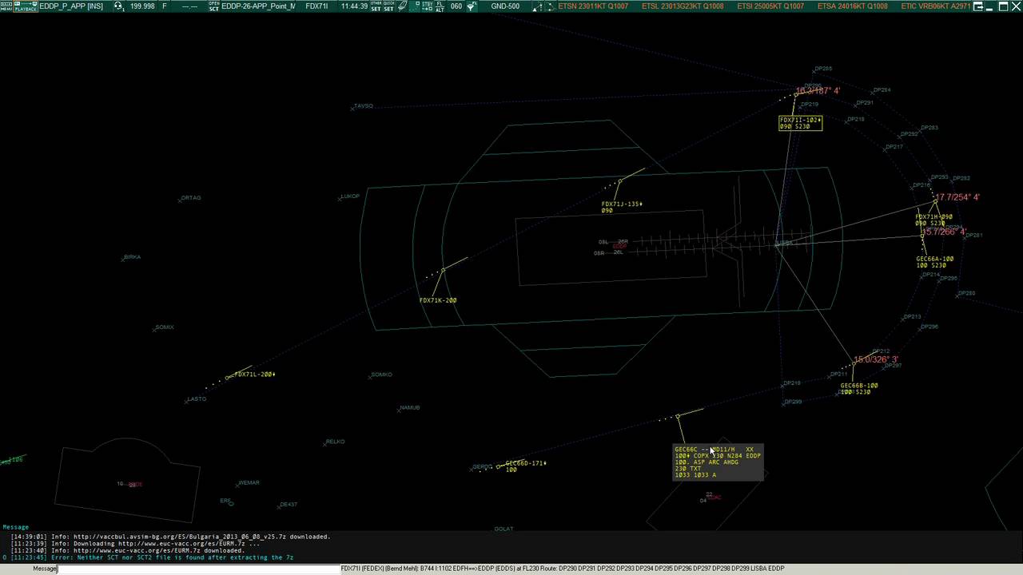The width and height of the screenshot is (1023, 575).
Task: Click the second distance tool icon
Action: coord(549,6)
